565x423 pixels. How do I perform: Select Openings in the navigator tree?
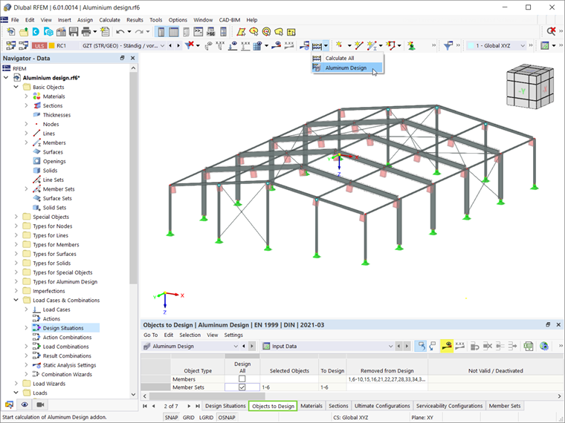pyautogui.click(x=54, y=161)
